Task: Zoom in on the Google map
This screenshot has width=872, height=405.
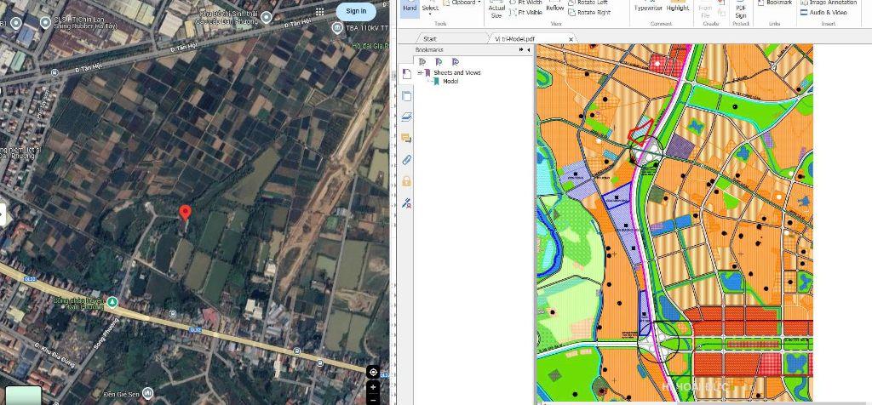Action: click(x=373, y=387)
